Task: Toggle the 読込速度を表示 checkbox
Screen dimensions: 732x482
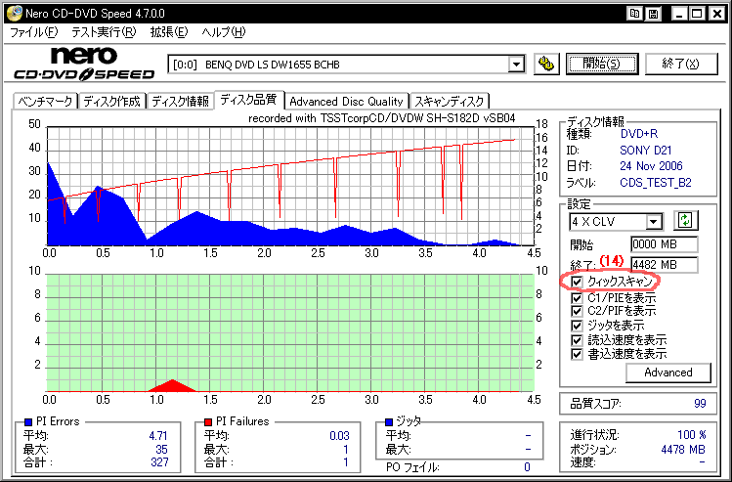Action: (577, 340)
